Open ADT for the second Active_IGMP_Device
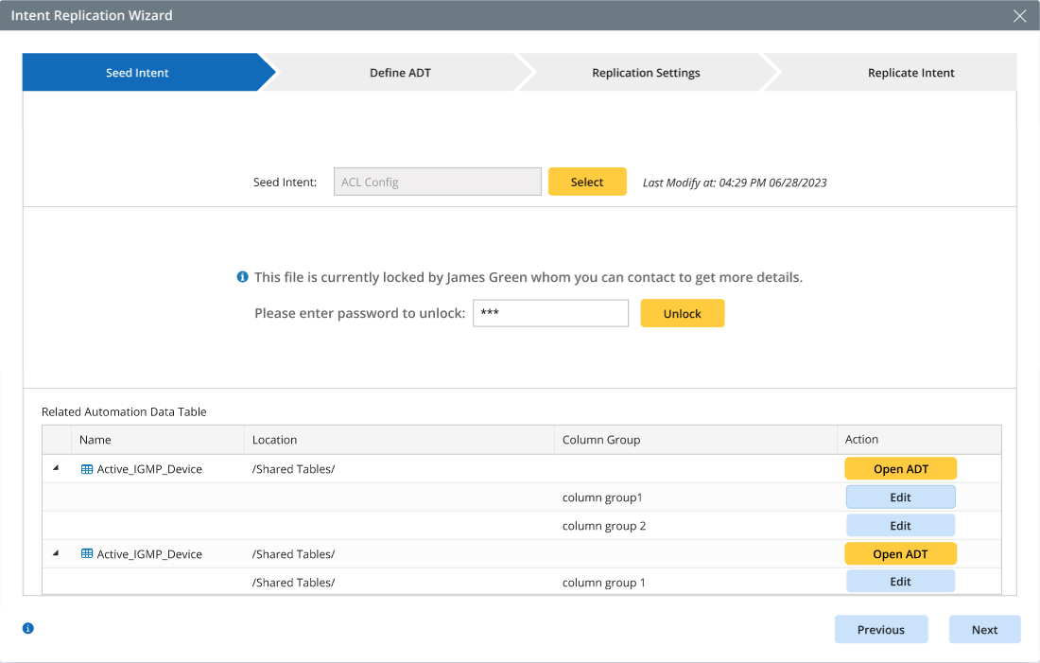The width and height of the screenshot is (1040, 663). click(x=900, y=554)
